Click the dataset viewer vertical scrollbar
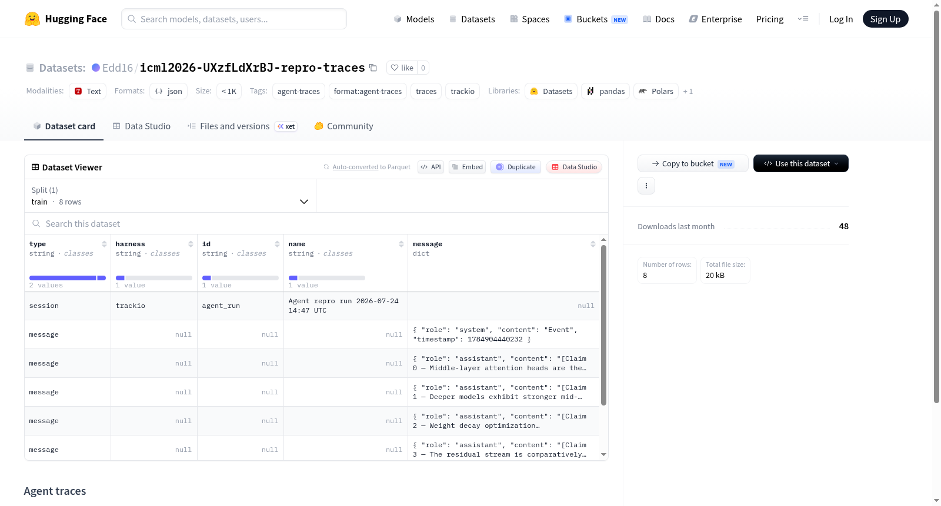The image size is (941, 506). (x=603, y=325)
